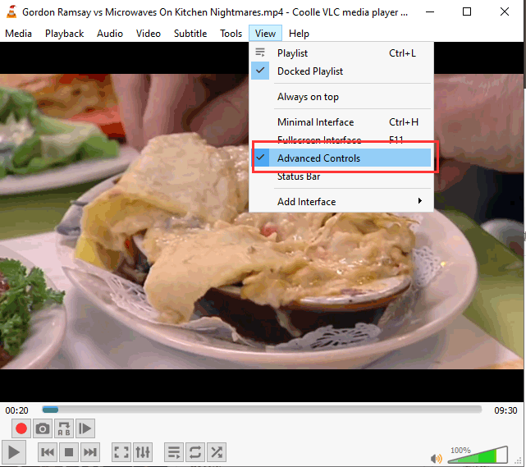Mute audio via speaker icon
Image resolution: width=526 pixels, height=467 pixels.
pyautogui.click(x=437, y=458)
